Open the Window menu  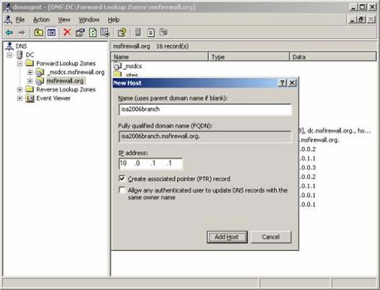[x=89, y=20]
